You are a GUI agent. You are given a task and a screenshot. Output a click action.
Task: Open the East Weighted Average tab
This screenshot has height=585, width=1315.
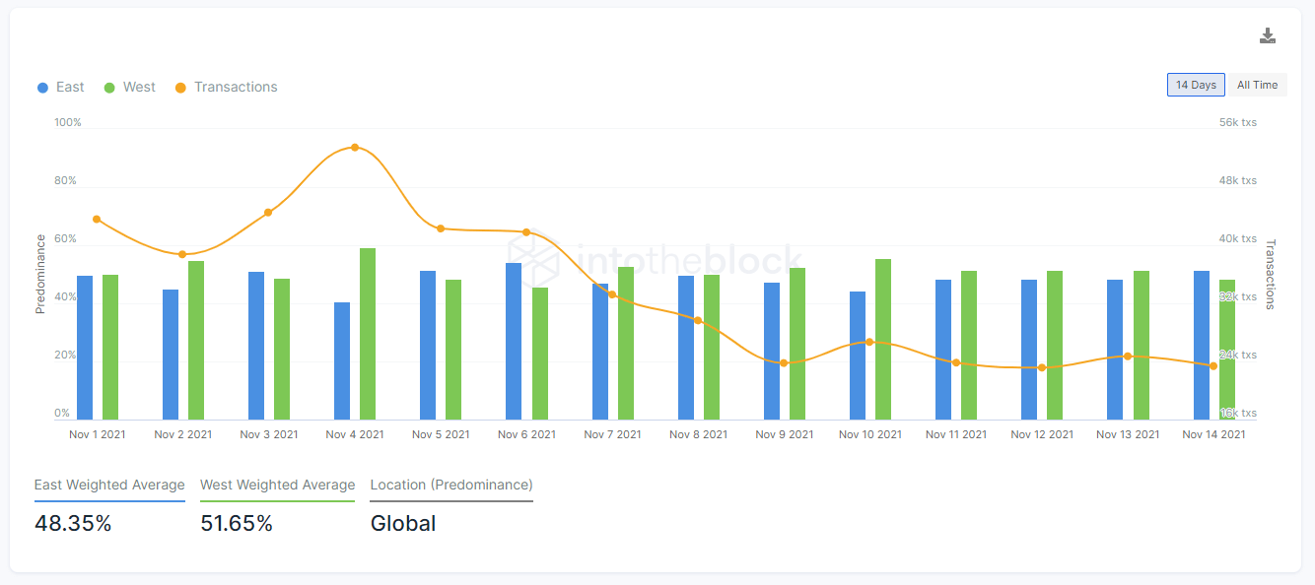109,486
